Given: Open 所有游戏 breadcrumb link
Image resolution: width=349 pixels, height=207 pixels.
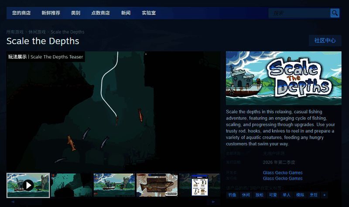Looking at the screenshot, I should [x=15, y=32].
